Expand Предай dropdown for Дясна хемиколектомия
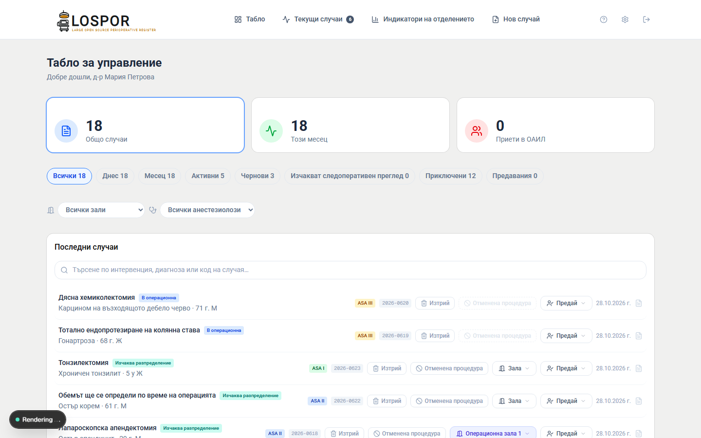 [566, 303]
